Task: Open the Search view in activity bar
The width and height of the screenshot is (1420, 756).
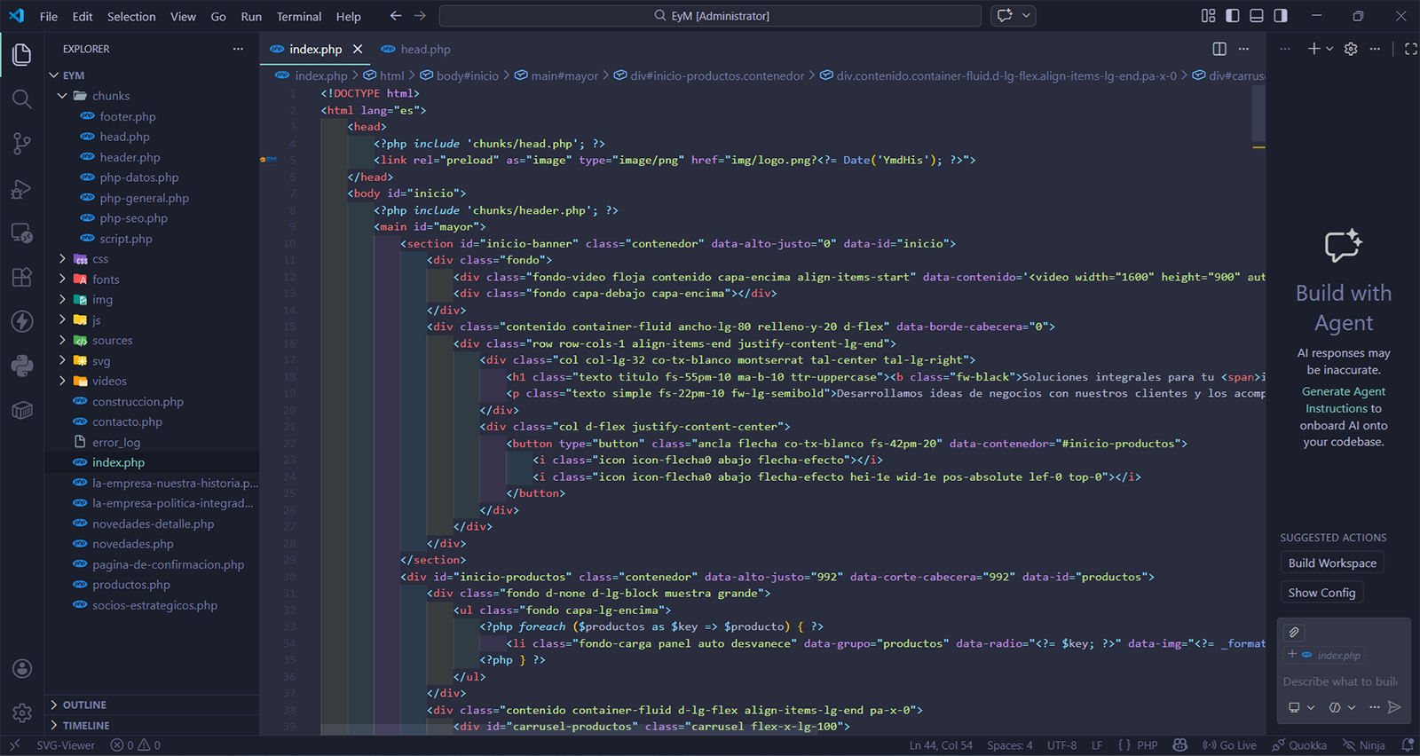Action: [22, 98]
